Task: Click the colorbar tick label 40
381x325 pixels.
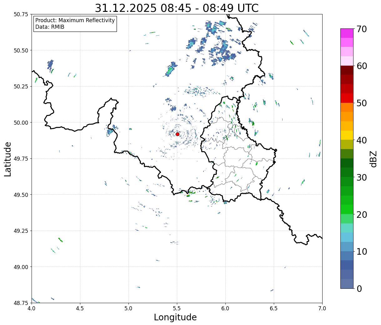Action: (362, 140)
